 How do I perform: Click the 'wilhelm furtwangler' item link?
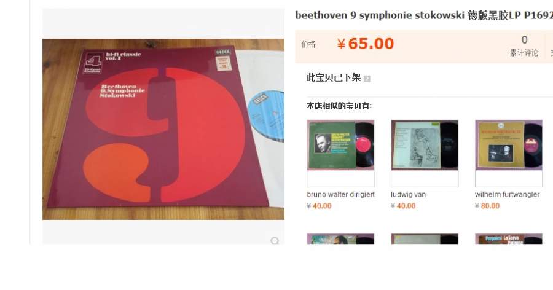(x=507, y=194)
